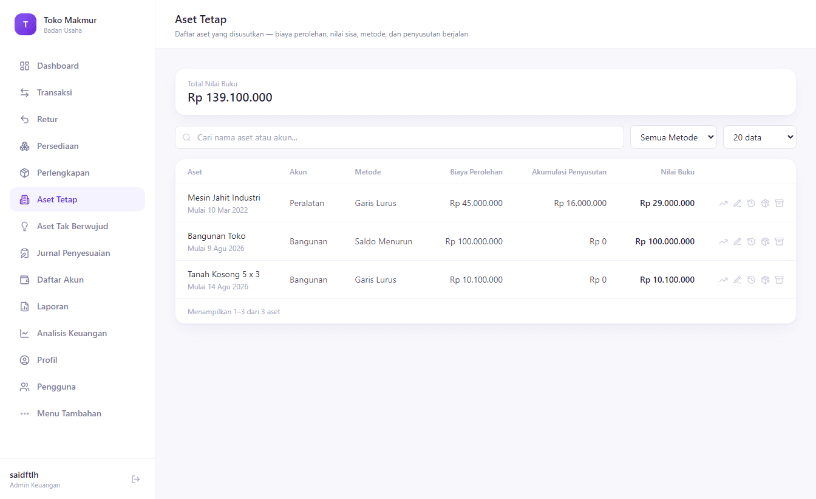Open the trend chart icon for Tanah Kosong 5 x 3
The height and width of the screenshot is (499, 816).
723,280
